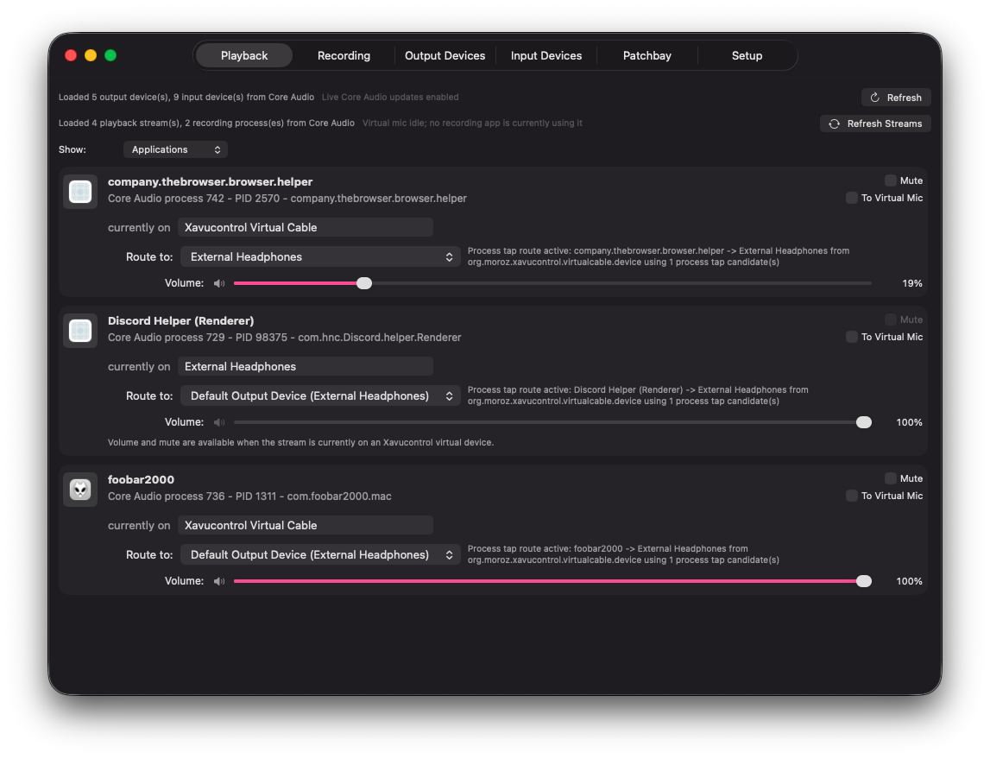Click the Discord Helper app icon
This screenshot has height=759, width=990.
tap(80, 330)
